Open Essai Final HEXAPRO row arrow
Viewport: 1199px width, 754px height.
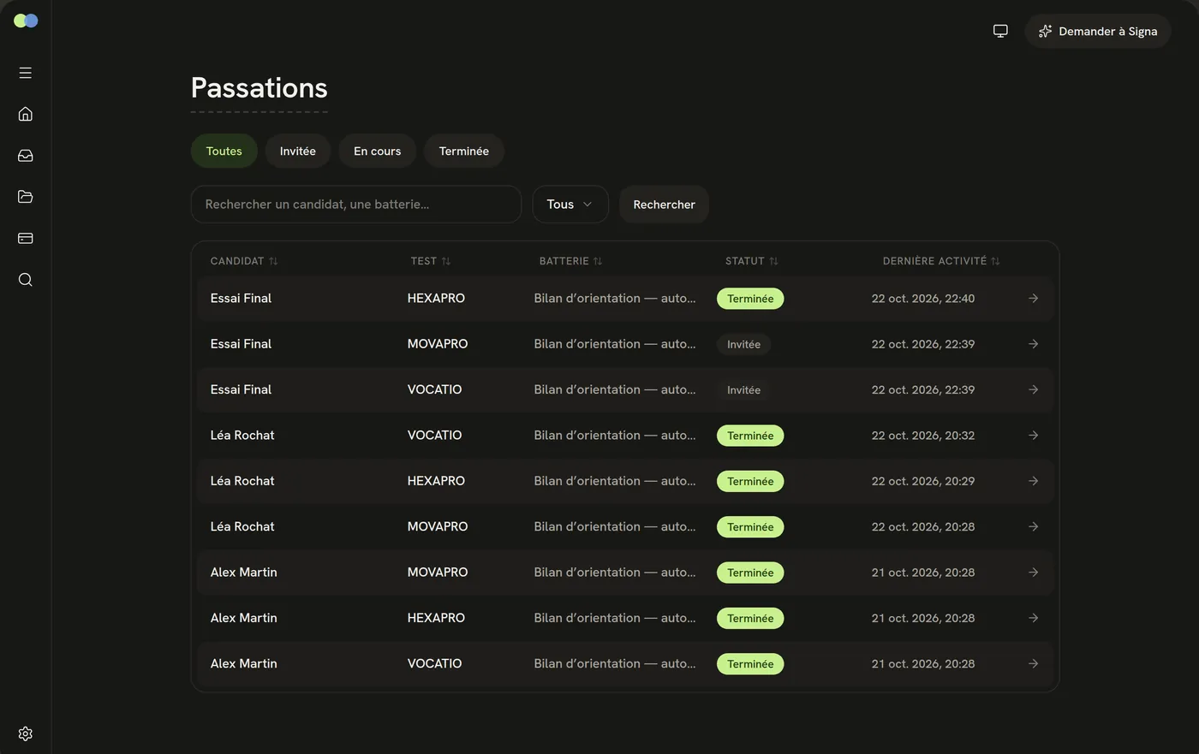1034,299
